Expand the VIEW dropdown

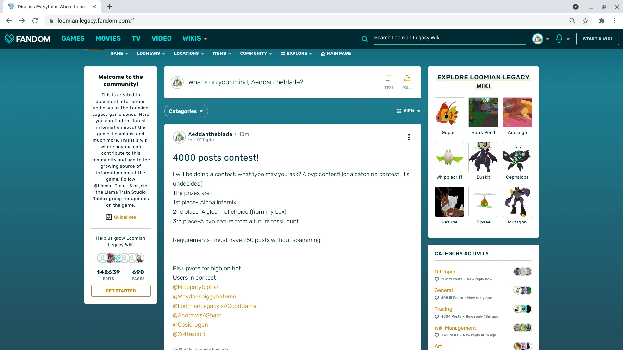[408, 111]
